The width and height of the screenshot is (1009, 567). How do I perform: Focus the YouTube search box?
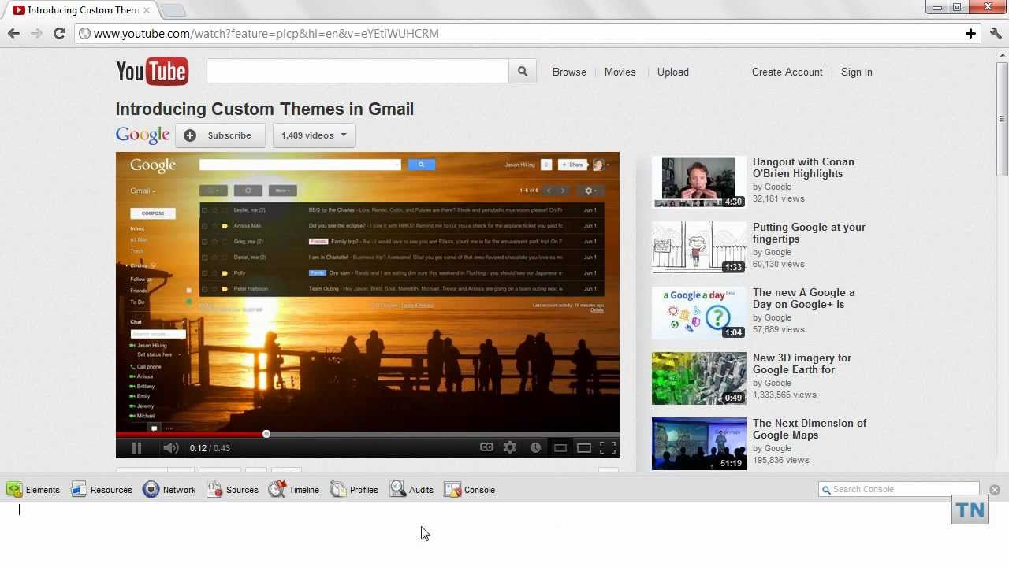click(358, 72)
